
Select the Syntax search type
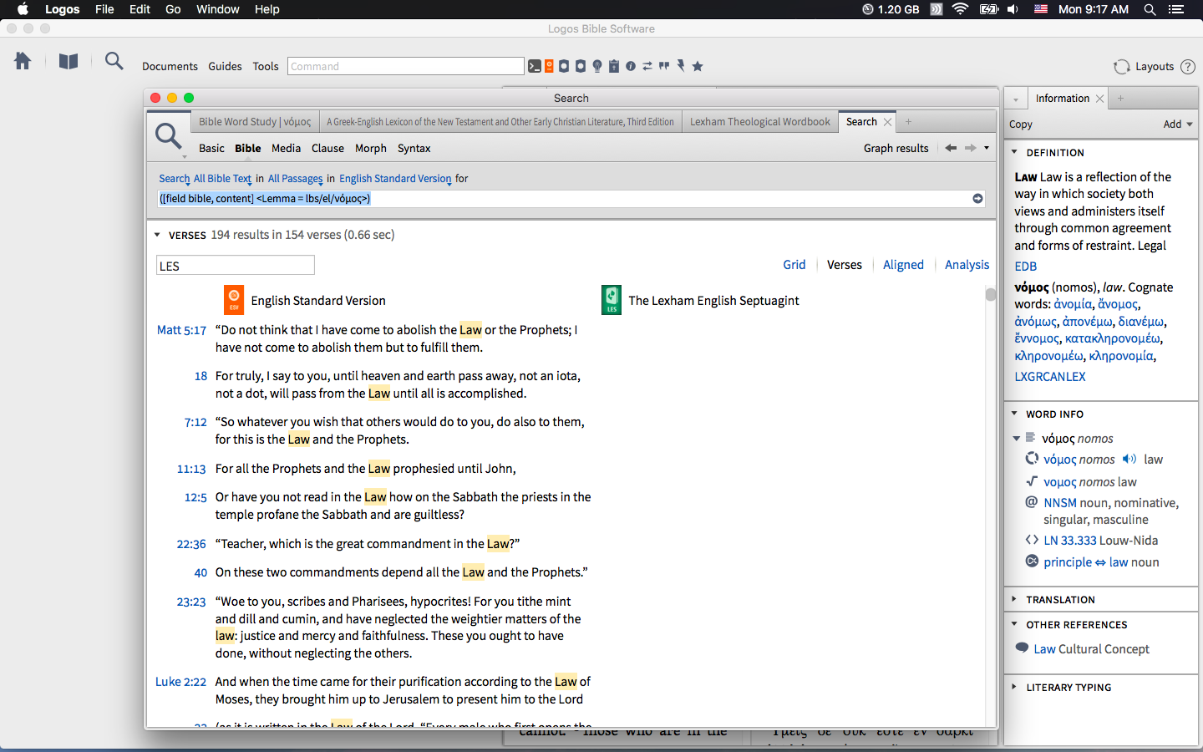tap(414, 148)
